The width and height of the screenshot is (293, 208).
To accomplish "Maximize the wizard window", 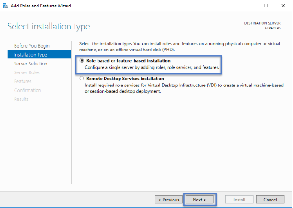I will click(x=266, y=6).
